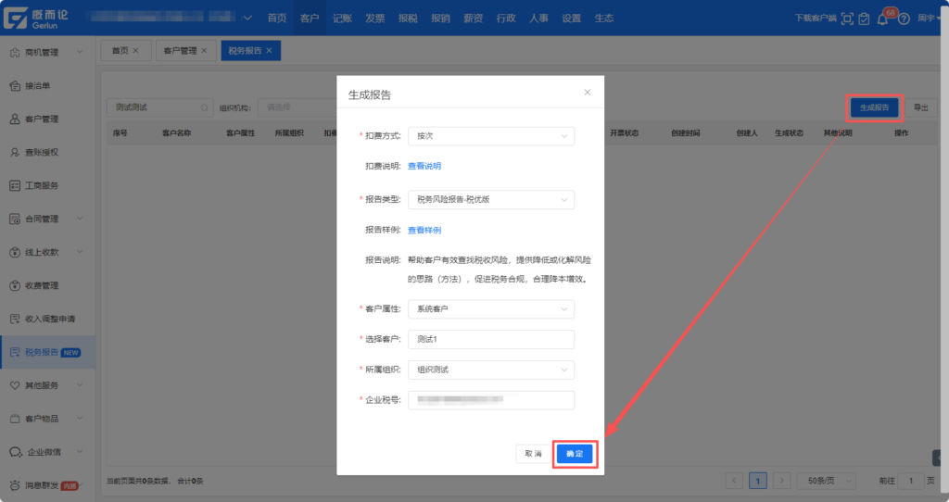Click the 客户管理 sidebar icon

[x=15, y=119]
